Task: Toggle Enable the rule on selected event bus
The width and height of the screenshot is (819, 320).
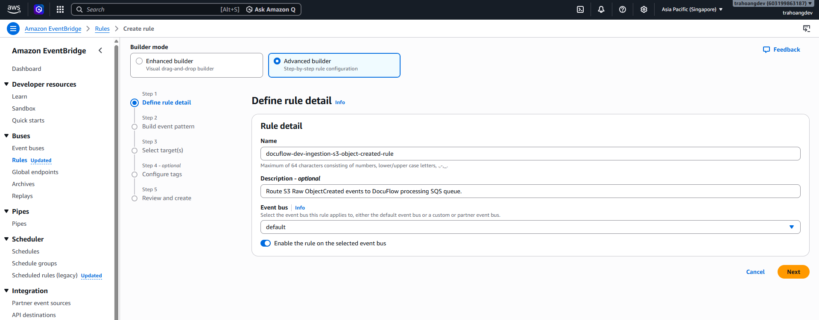Action: (x=266, y=243)
